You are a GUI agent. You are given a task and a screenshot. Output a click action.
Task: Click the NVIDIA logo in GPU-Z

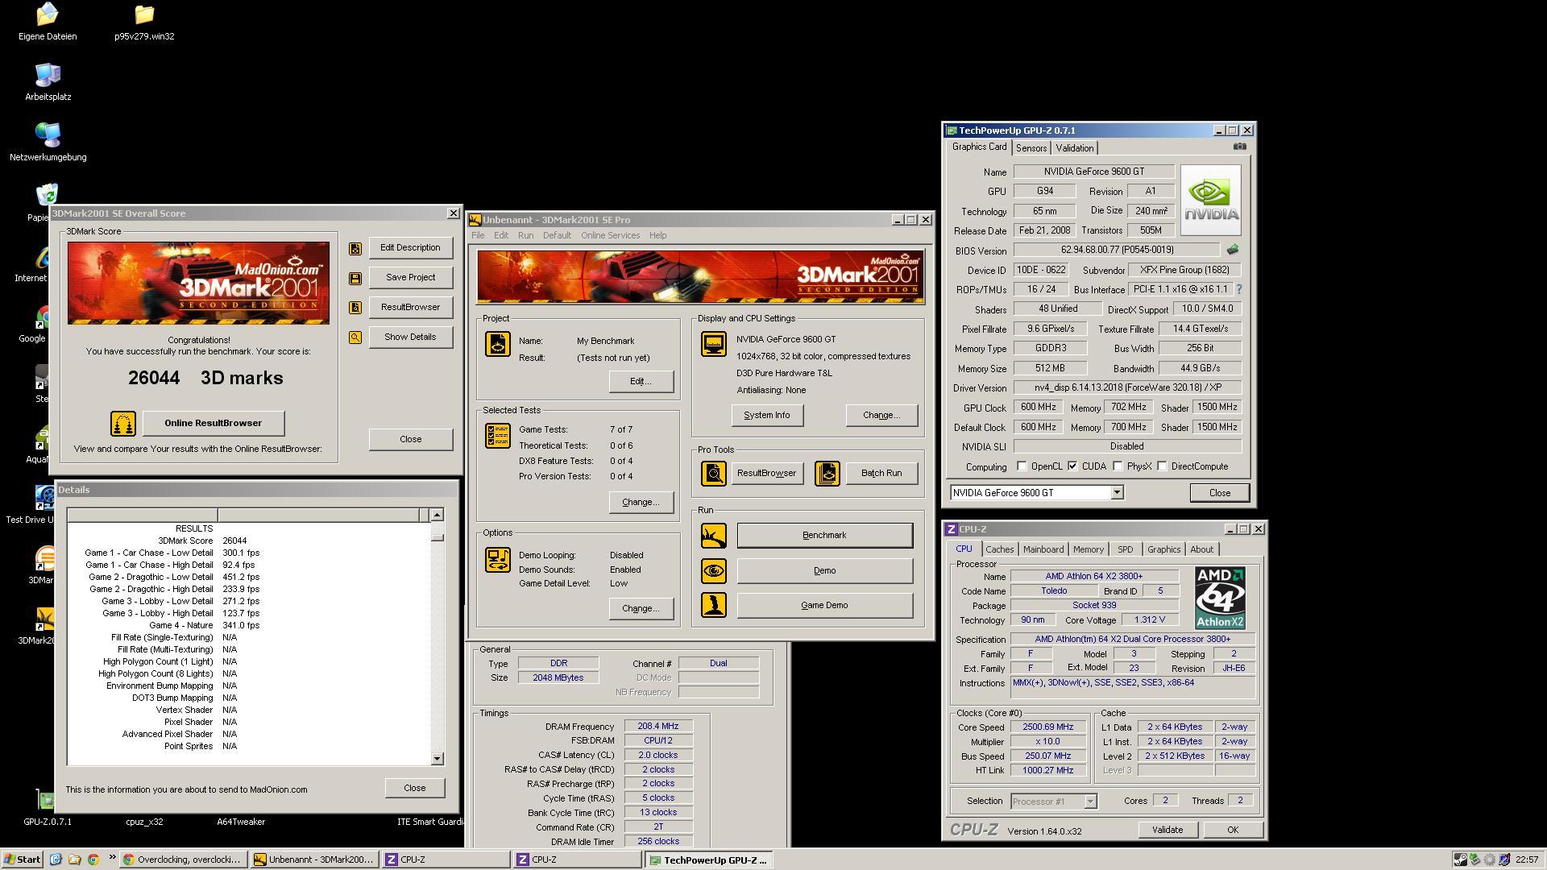coord(1211,200)
